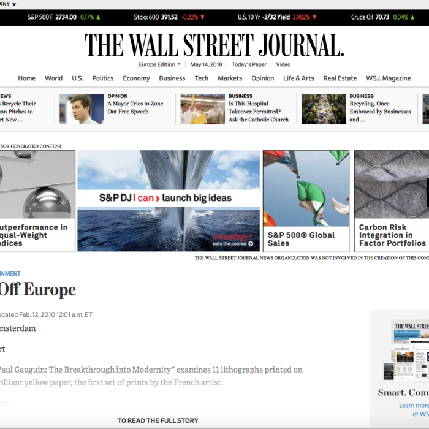Open S&P DJI 'launch big ideas' banner
The height and width of the screenshot is (429, 429).
pyautogui.click(x=169, y=201)
